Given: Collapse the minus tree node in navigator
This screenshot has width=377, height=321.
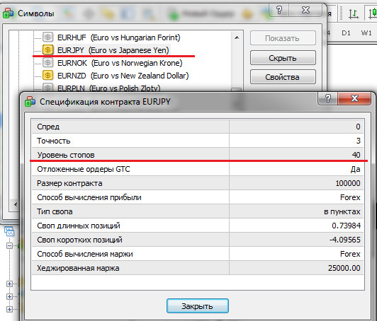Looking at the screenshot, I should (9, 245).
